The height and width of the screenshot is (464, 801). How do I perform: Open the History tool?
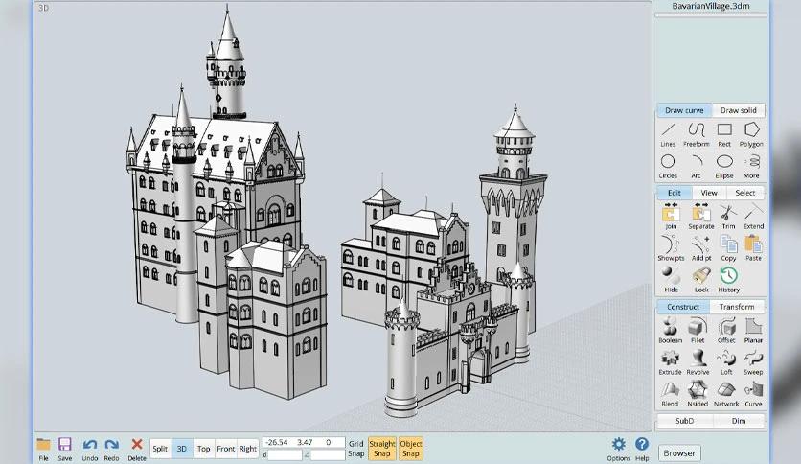[x=729, y=280]
